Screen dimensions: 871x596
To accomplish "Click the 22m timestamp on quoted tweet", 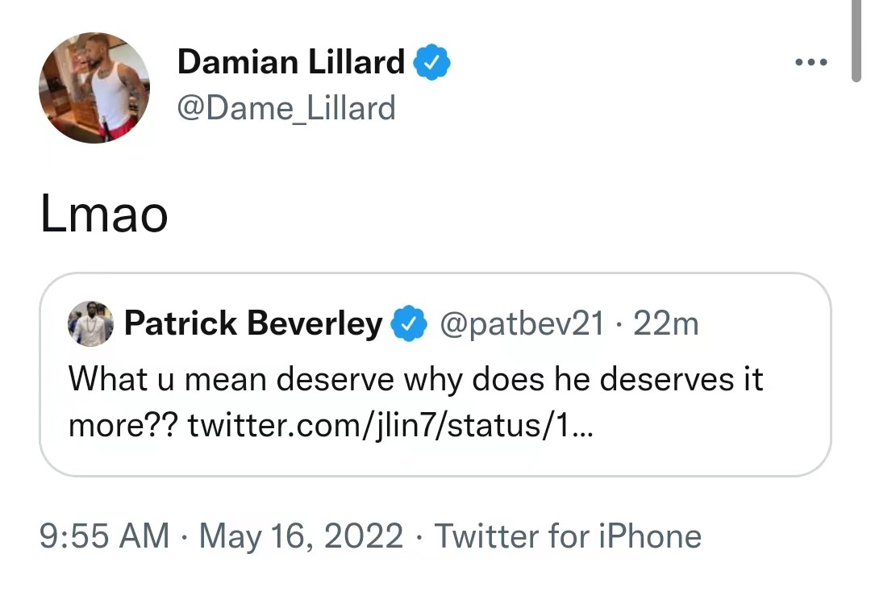I will pyautogui.click(x=666, y=323).
